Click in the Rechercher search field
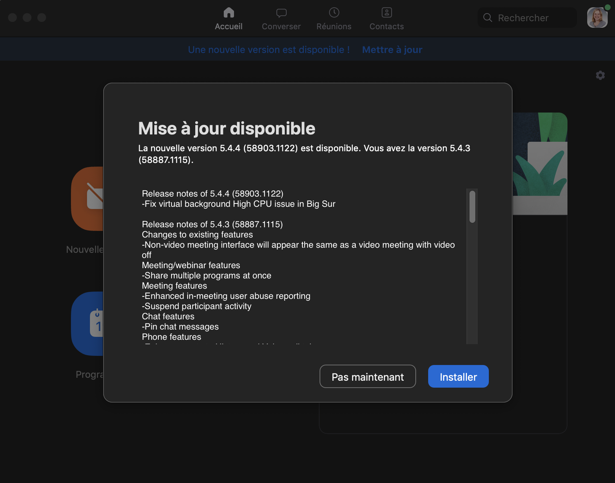615x483 pixels. tap(530, 18)
